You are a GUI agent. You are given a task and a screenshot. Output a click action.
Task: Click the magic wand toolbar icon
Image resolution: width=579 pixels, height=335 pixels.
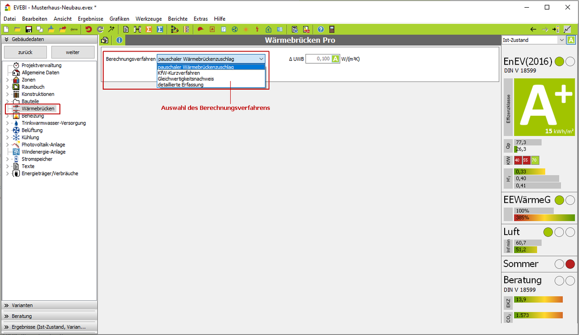[111, 29]
